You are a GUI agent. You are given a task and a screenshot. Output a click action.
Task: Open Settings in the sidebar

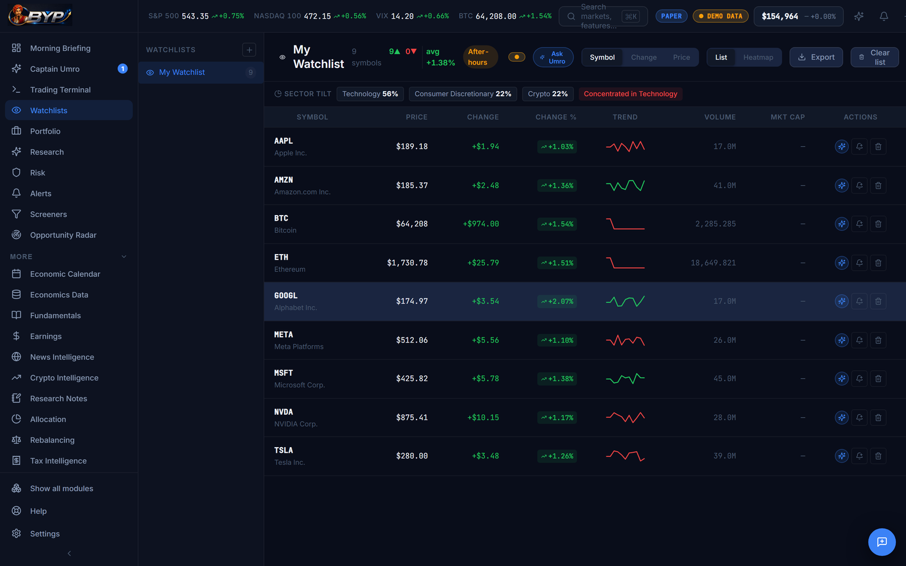69,534
